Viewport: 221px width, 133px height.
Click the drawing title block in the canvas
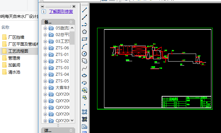click(x=187, y=102)
